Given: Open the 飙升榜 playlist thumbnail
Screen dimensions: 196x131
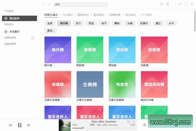Looking at the screenshot, I should tap(58, 50).
